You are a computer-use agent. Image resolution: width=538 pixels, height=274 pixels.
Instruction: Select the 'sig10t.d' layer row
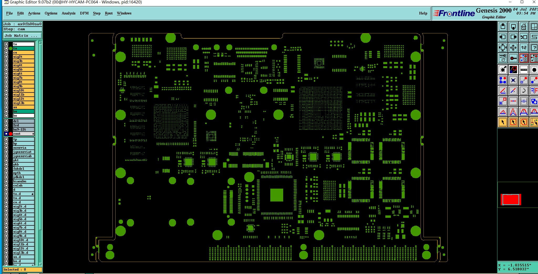(24, 240)
